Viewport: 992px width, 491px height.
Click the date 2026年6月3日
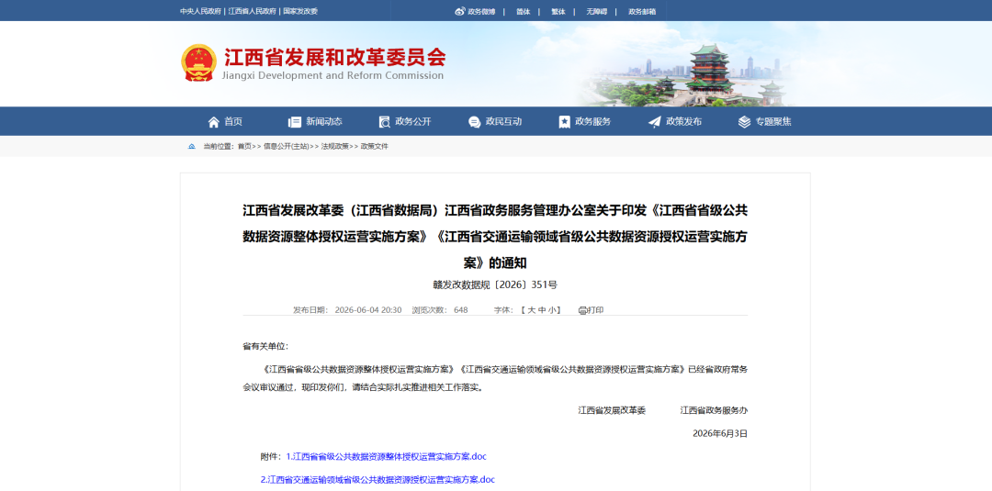[x=720, y=433]
